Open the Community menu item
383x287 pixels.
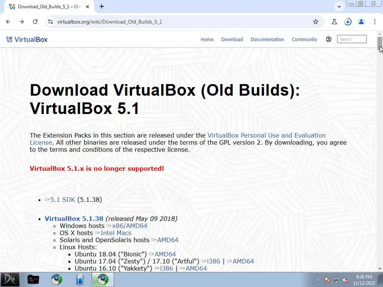[304, 39]
